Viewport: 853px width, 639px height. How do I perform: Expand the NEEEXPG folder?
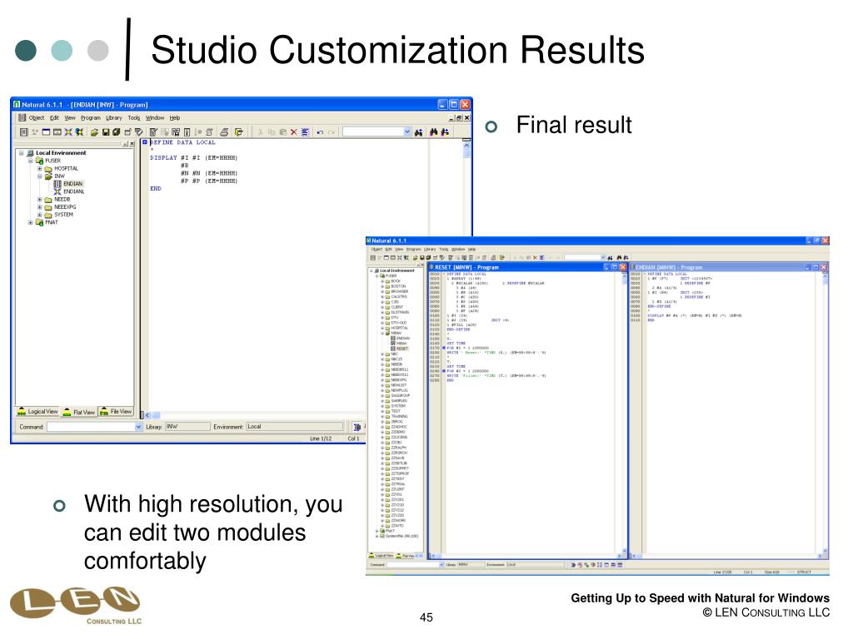[39, 207]
